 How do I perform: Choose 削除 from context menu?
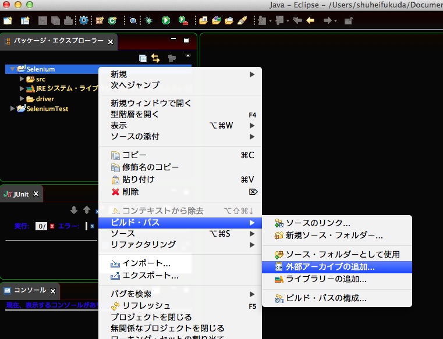pyautogui.click(x=180, y=192)
